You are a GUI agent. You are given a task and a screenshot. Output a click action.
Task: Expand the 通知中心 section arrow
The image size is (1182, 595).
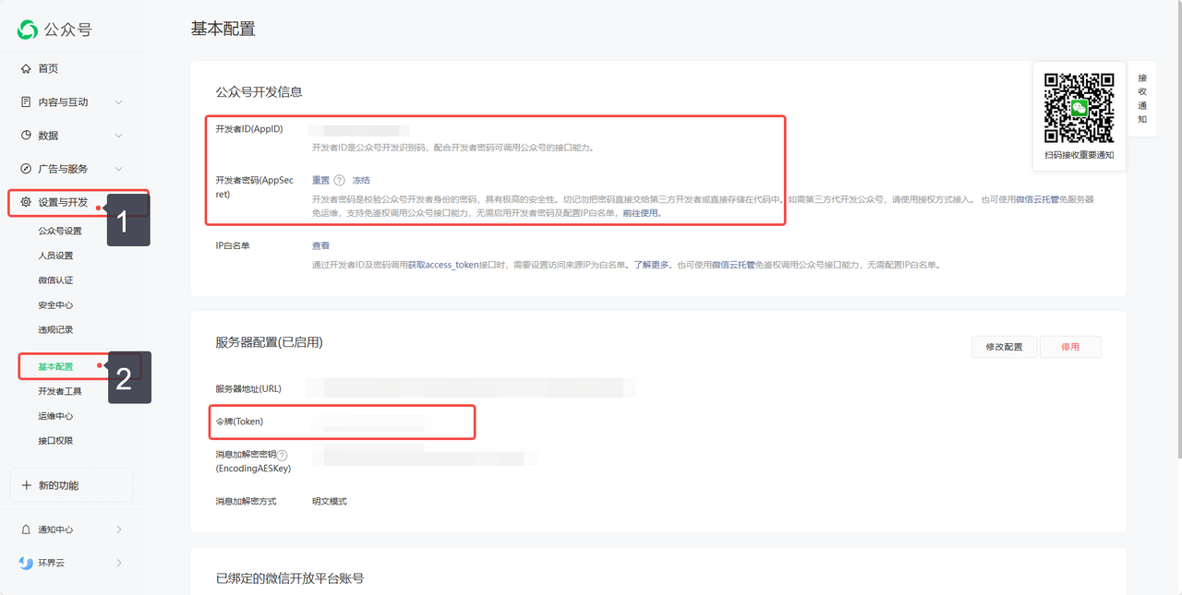[118, 529]
